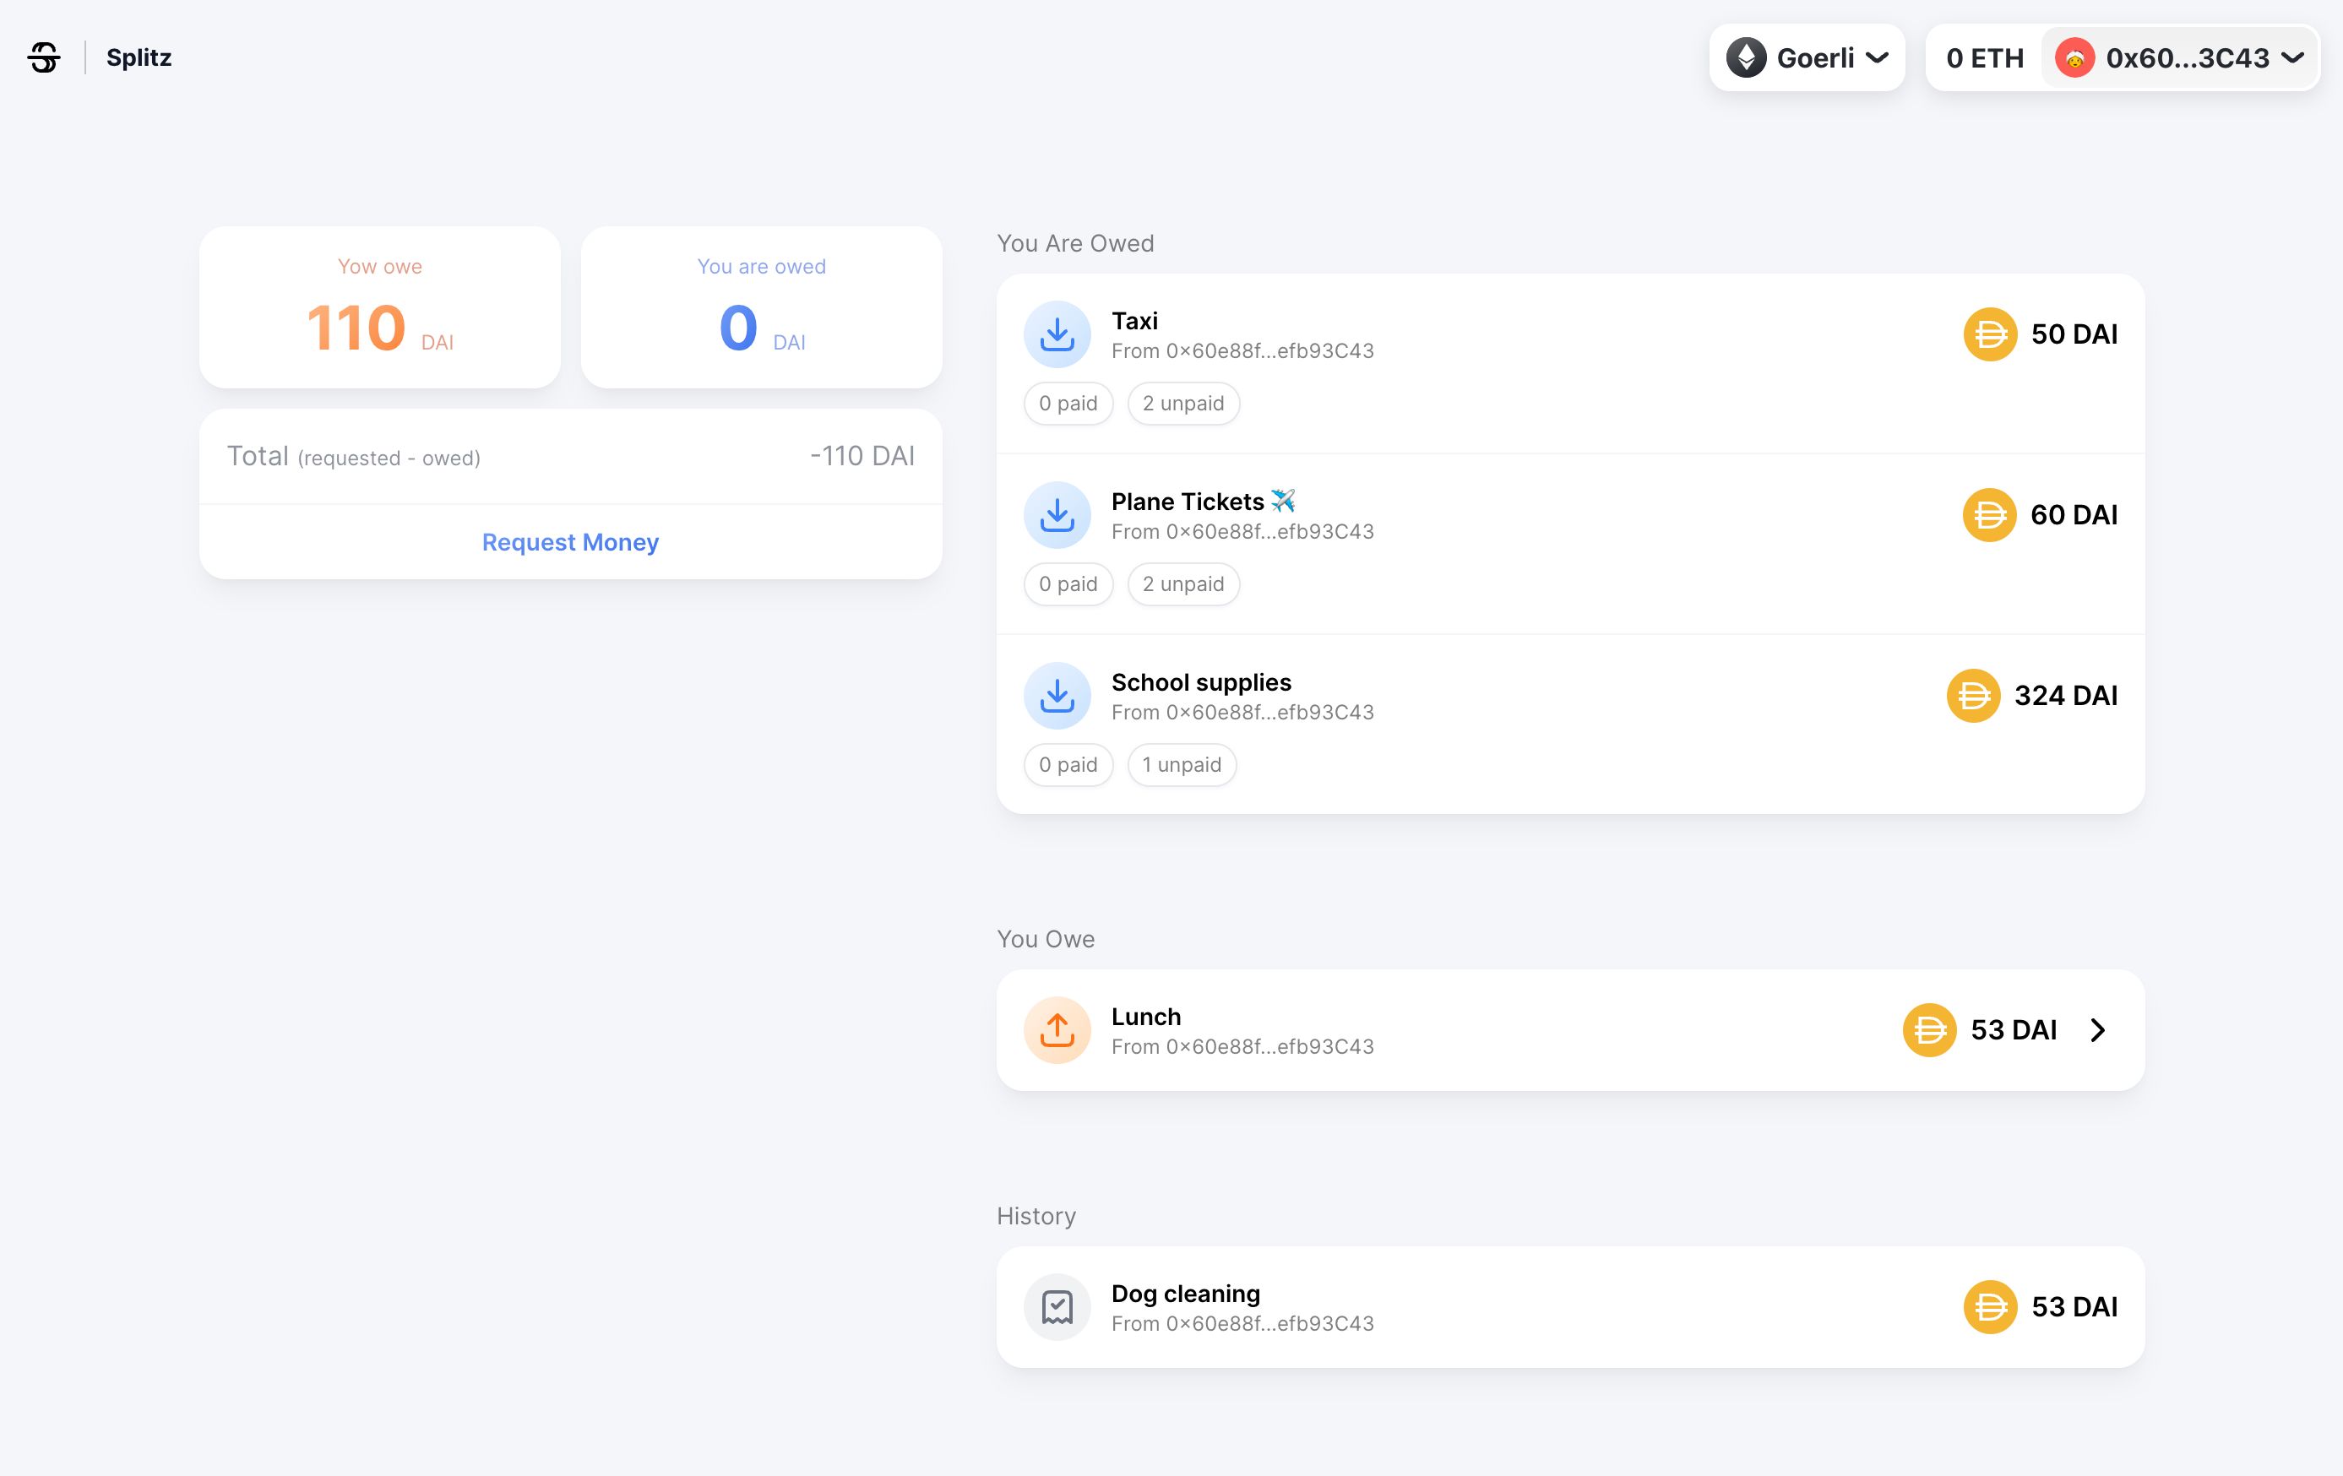The width and height of the screenshot is (2343, 1476).
Task: Click the Taxi '2 unpaid' chip
Action: tap(1183, 404)
